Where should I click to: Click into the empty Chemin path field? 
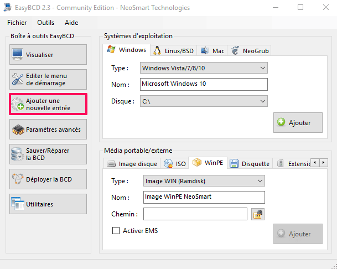point(195,214)
